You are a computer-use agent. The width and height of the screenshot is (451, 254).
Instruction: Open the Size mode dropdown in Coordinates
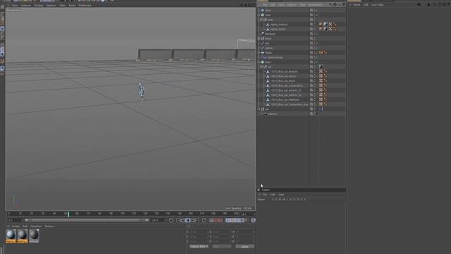221,246
